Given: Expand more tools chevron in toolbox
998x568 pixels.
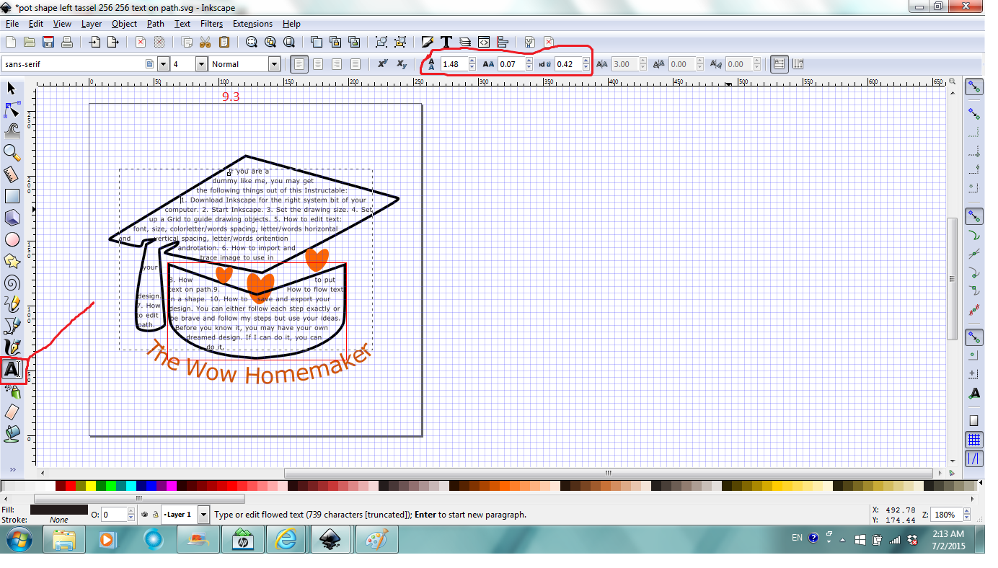Looking at the screenshot, I should [x=12, y=469].
